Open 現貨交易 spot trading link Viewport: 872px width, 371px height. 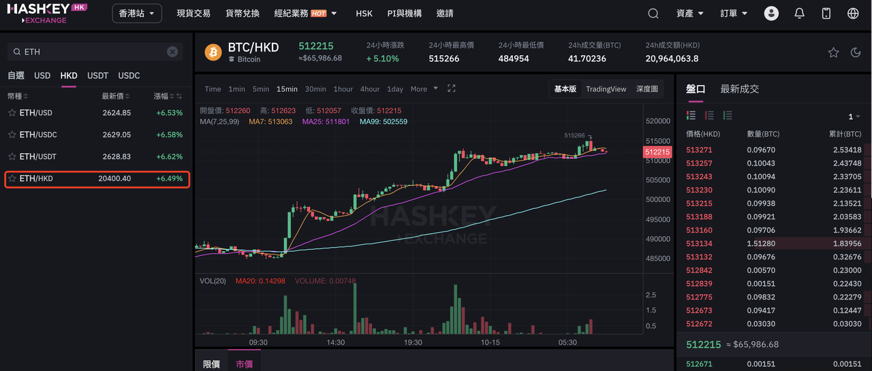pos(193,14)
